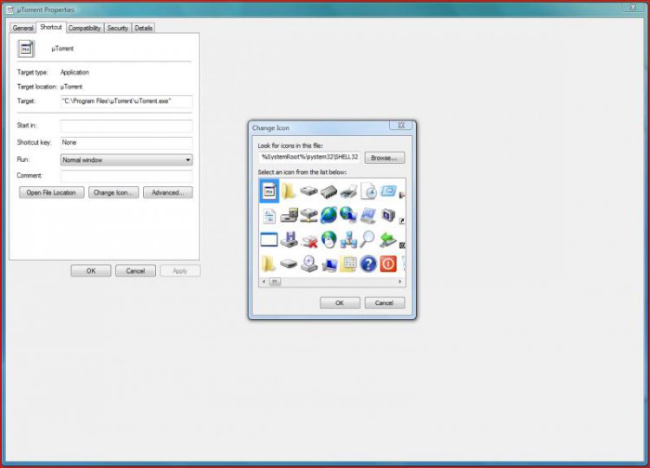The image size is (650, 468).
Task: Select the highlighted application window icon in the list
Action: click(x=269, y=191)
